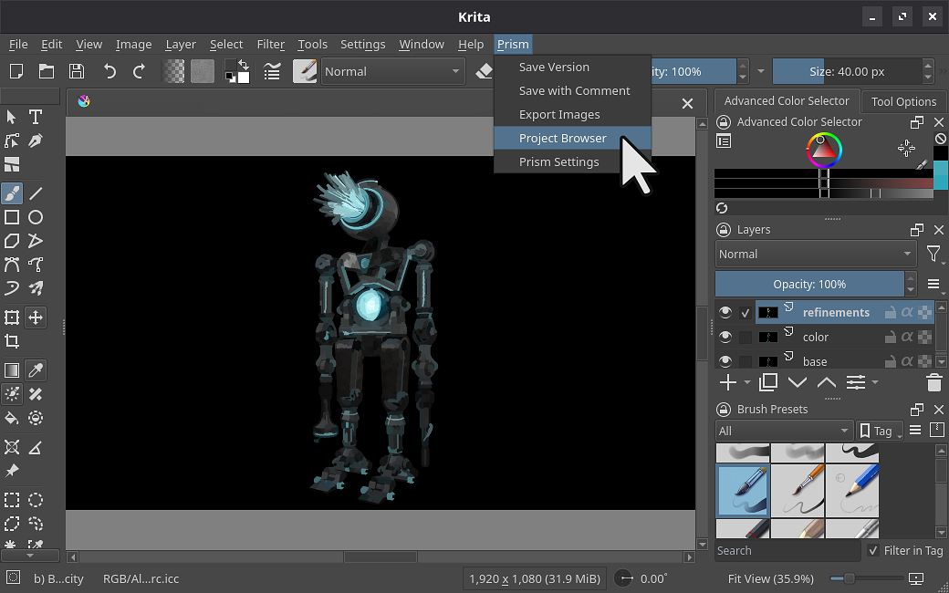Select the Freehand Brush tool
The width and height of the screenshot is (949, 593).
[12, 193]
